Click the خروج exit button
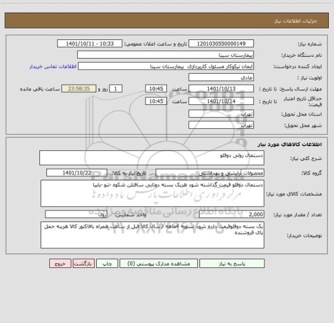Image resolution: width=334 pixels, height=323 pixels. [x=60, y=263]
